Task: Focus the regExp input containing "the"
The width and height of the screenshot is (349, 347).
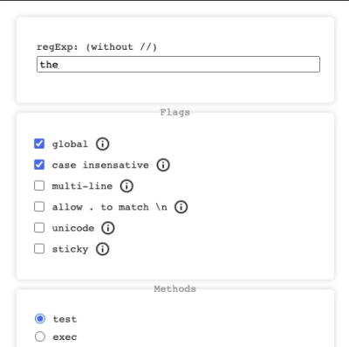Action: pos(178,65)
